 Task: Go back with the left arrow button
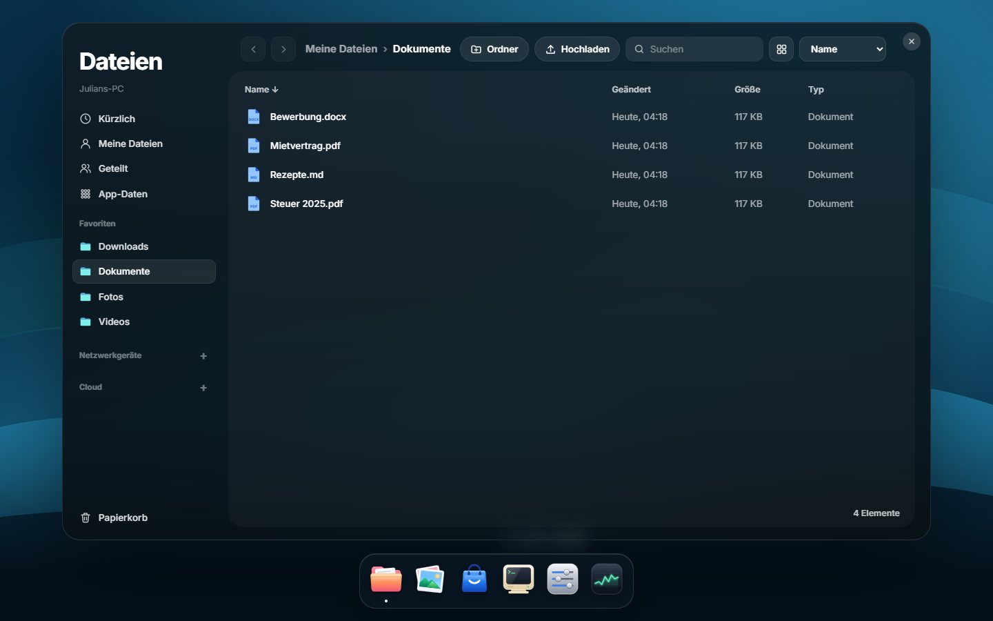[253, 49]
